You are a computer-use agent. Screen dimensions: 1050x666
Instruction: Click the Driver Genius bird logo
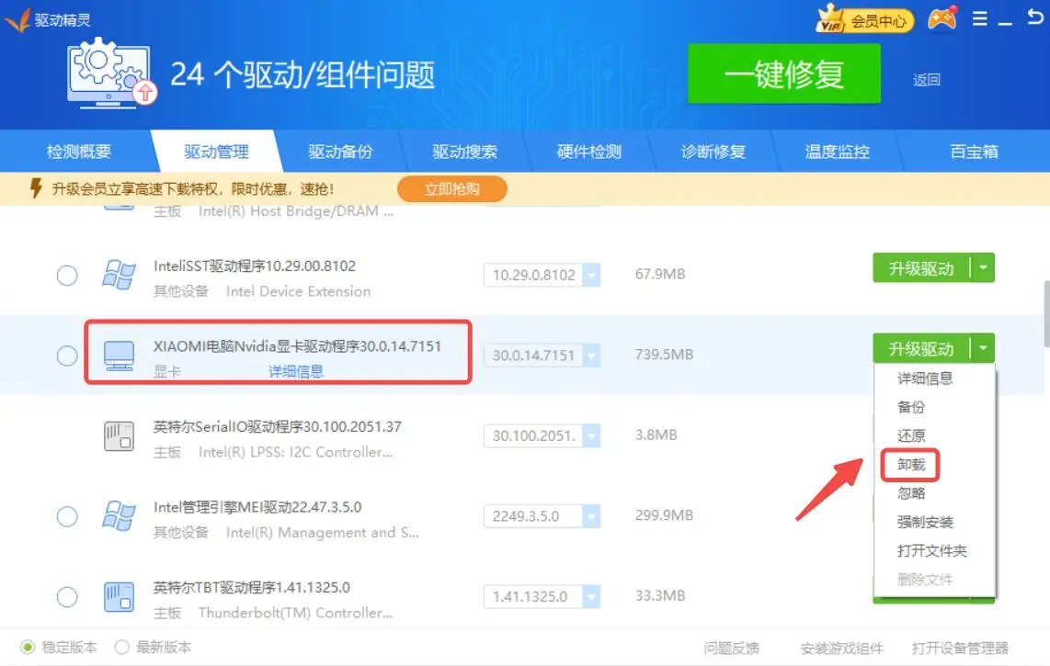click(17, 19)
